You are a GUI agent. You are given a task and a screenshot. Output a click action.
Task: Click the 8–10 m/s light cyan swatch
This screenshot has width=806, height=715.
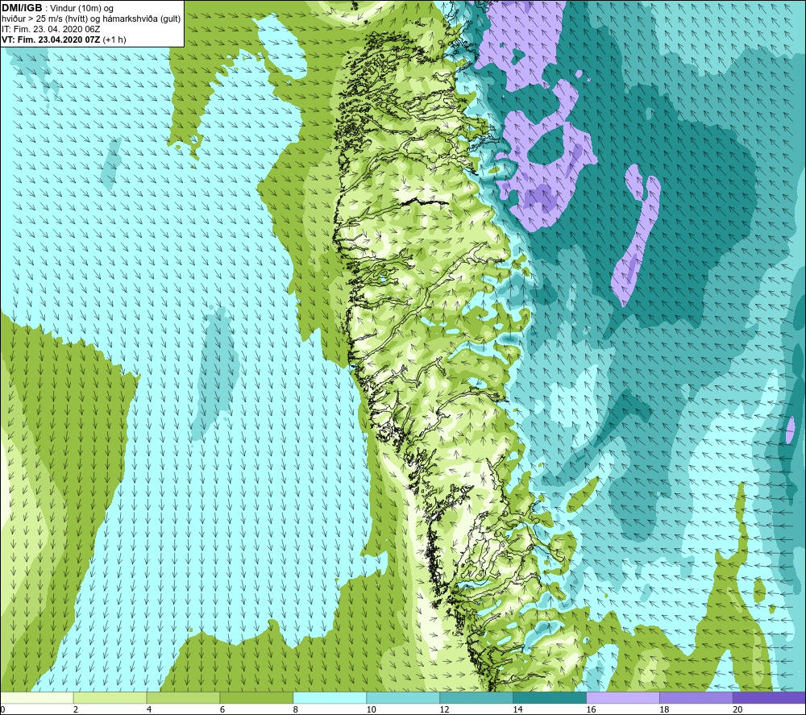click(330, 697)
